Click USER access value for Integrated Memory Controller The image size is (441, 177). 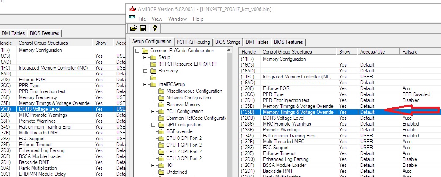click(x=367, y=77)
